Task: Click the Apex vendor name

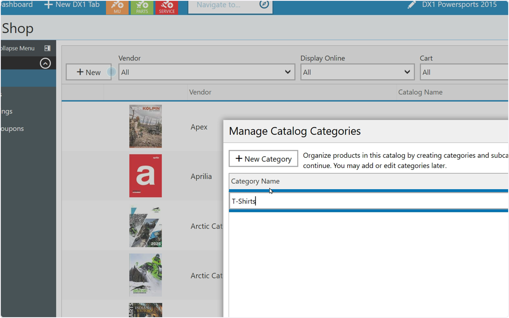Action: click(x=199, y=127)
